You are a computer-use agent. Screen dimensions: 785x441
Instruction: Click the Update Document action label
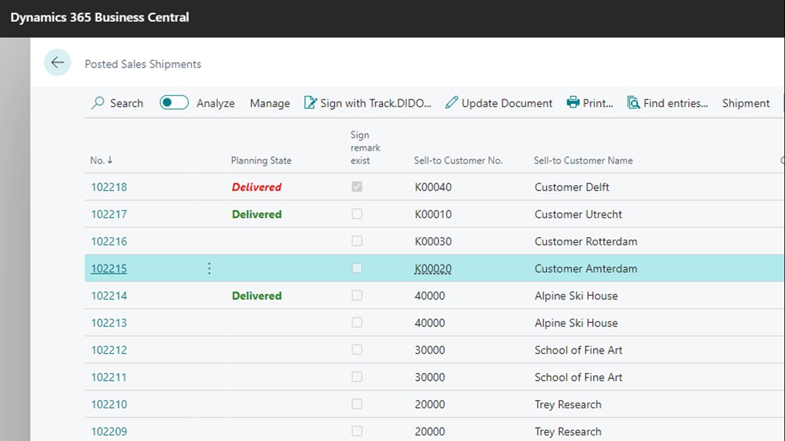[x=507, y=103]
